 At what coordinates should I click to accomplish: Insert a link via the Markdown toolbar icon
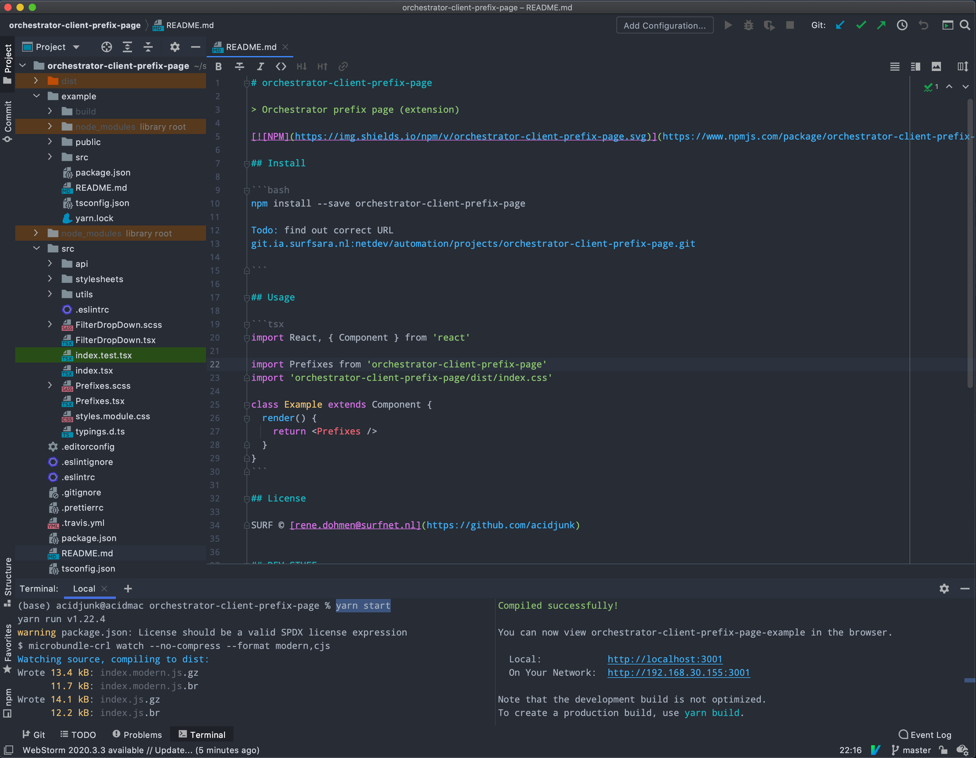point(343,66)
